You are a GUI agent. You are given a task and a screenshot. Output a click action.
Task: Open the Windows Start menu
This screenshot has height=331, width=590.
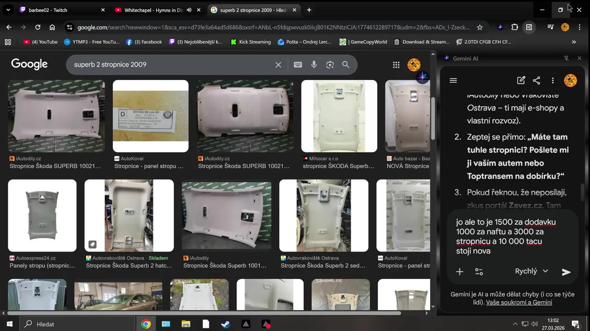(9, 324)
